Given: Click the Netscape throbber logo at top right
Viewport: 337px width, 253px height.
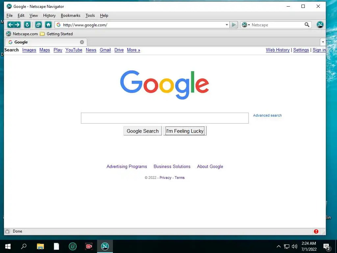Looking at the screenshot, I should (x=320, y=25).
